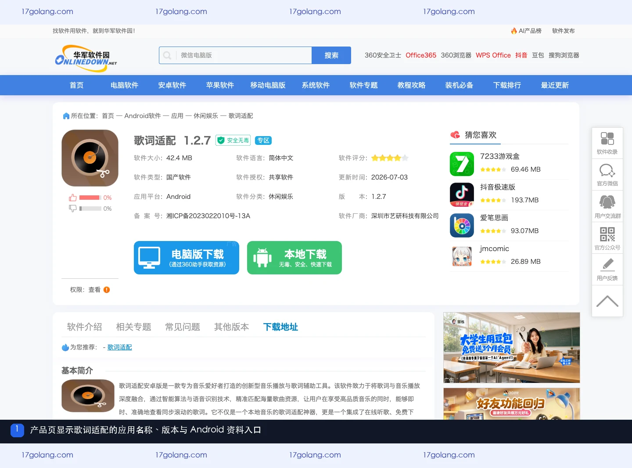632x468 pixels.
Task: Open the 7233游戏盒 app icon
Action: pyautogui.click(x=462, y=164)
